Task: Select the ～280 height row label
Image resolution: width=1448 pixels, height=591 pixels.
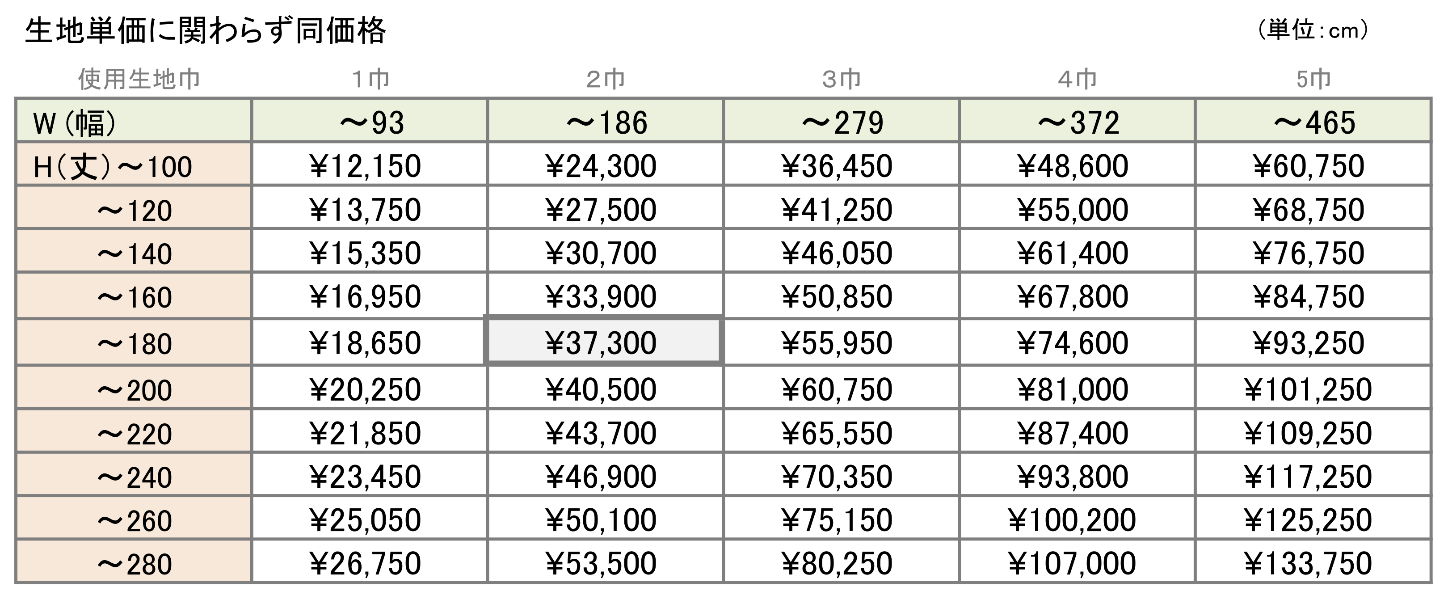Action: point(133,561)
